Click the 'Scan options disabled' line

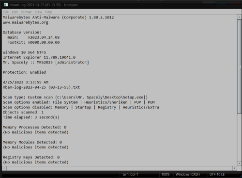pos(81,107)
